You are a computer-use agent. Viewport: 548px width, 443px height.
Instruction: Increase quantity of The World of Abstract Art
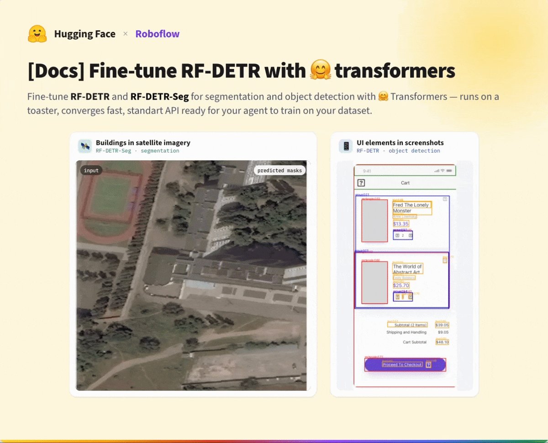tap(410, 297)
